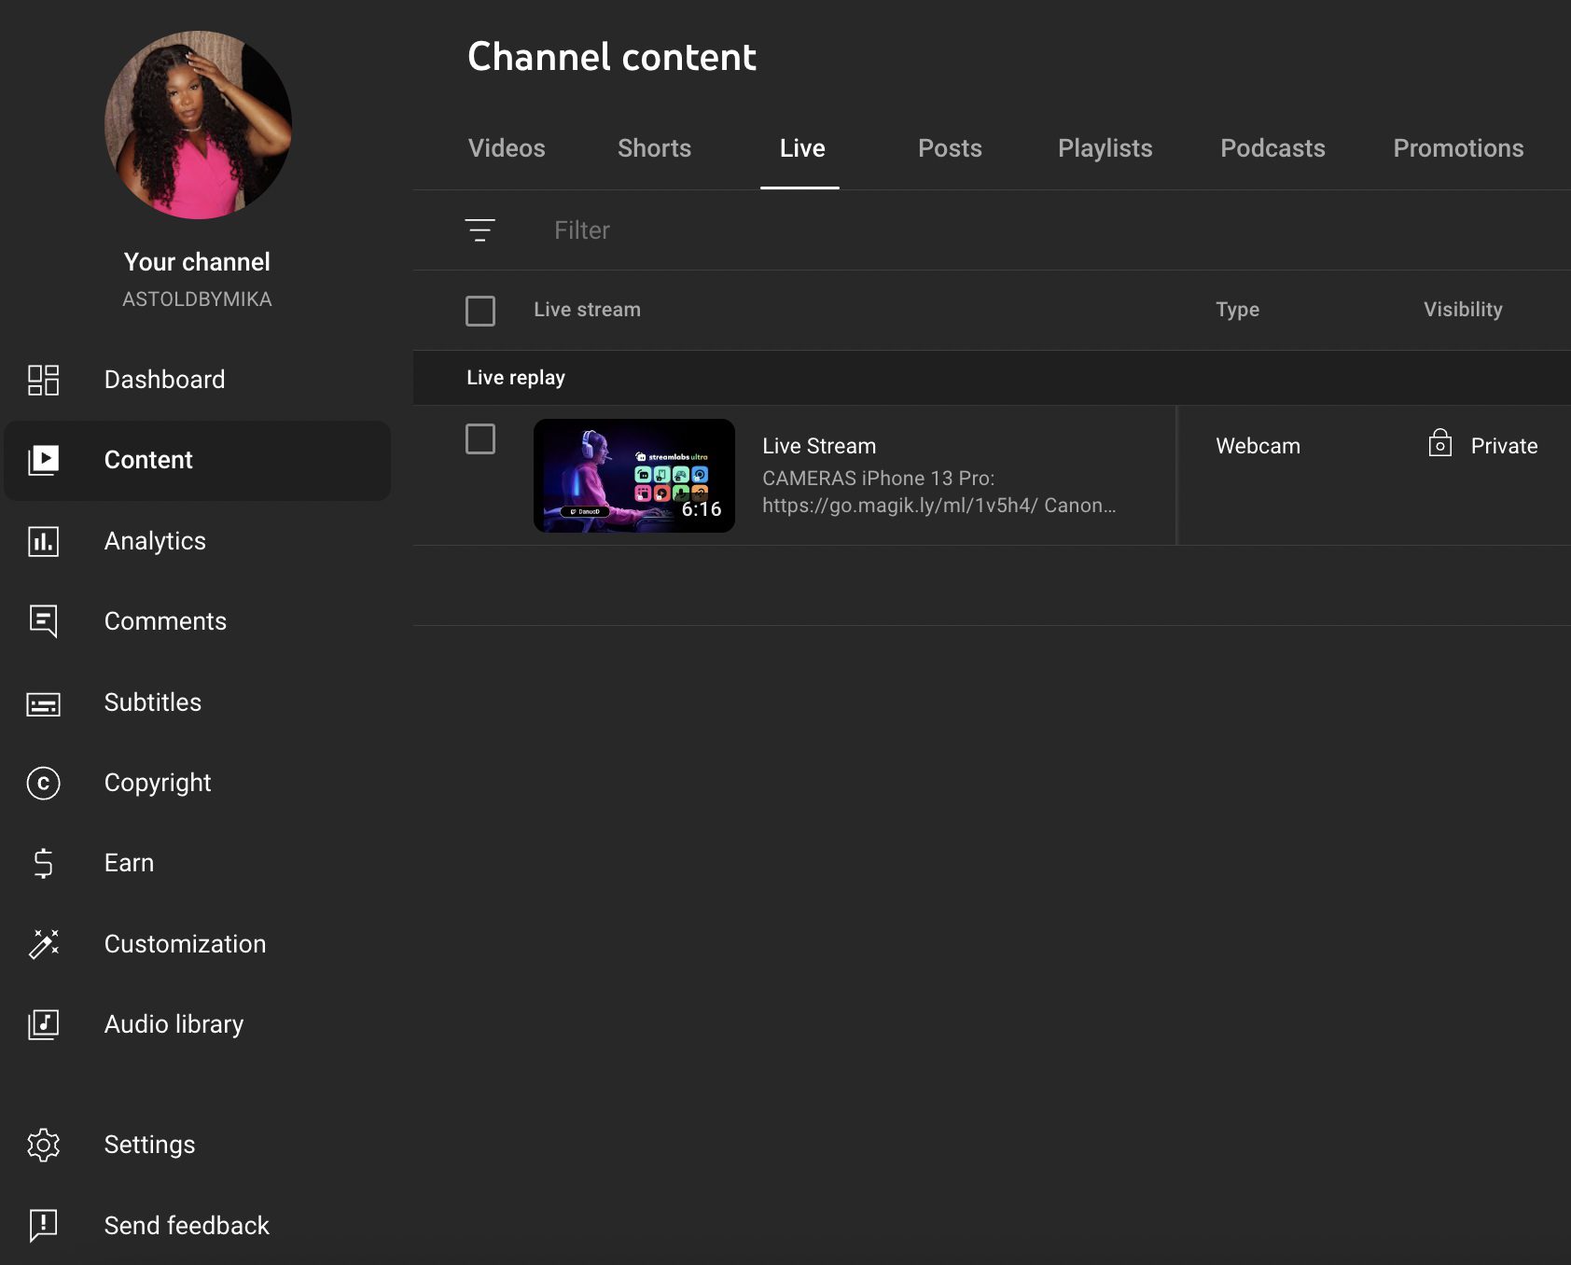Viewport: 1571px width, 1265px height.
Task: Check the select-all Live stream checkbox
Action: [480, 311]
